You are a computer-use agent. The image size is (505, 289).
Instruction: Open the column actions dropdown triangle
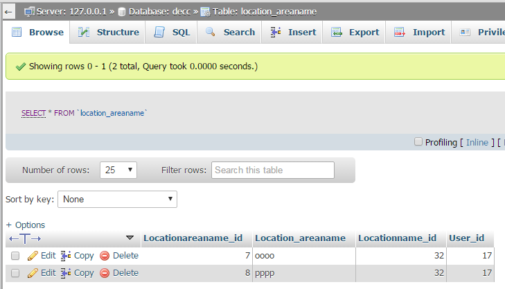pos(130,238)
